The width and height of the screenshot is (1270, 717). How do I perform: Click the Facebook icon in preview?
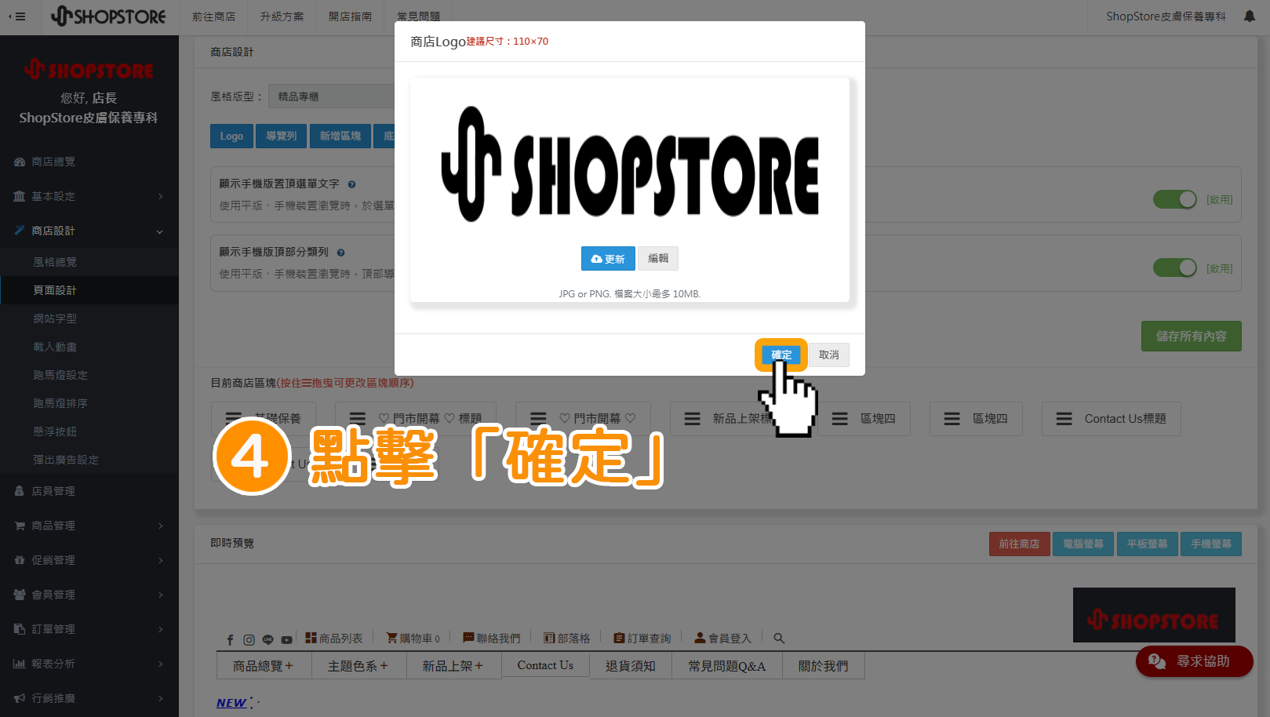click(230, 639)
